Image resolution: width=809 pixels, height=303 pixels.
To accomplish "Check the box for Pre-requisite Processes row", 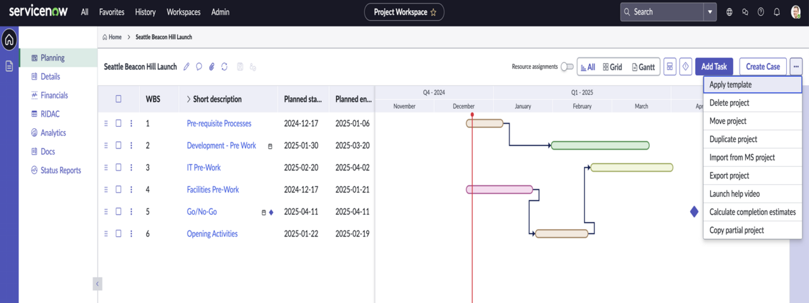I will (118, 124).
